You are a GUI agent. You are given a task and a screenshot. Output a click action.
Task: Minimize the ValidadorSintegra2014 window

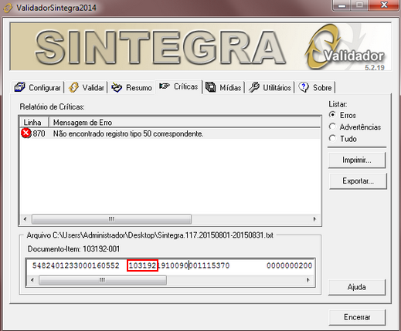tap(342, 5)
